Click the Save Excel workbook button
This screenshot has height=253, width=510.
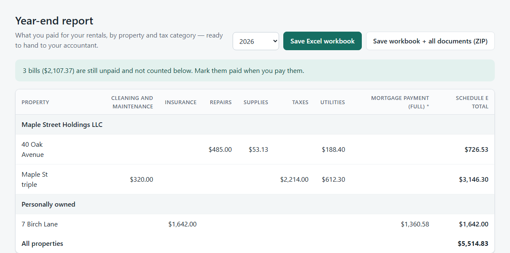[x=323, y=41]
